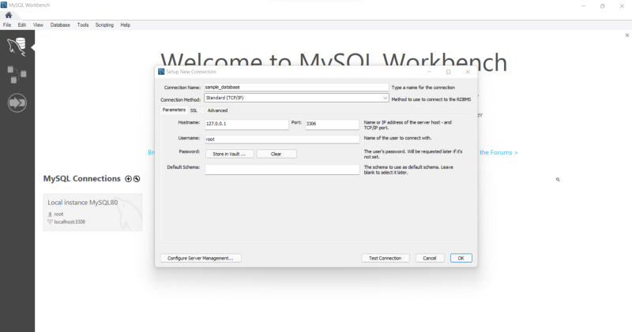The width and height of the screenshot is (632, 332).
Task: Switch to the SSL tab
Action: pyautogui.click(x=194, y=110)
